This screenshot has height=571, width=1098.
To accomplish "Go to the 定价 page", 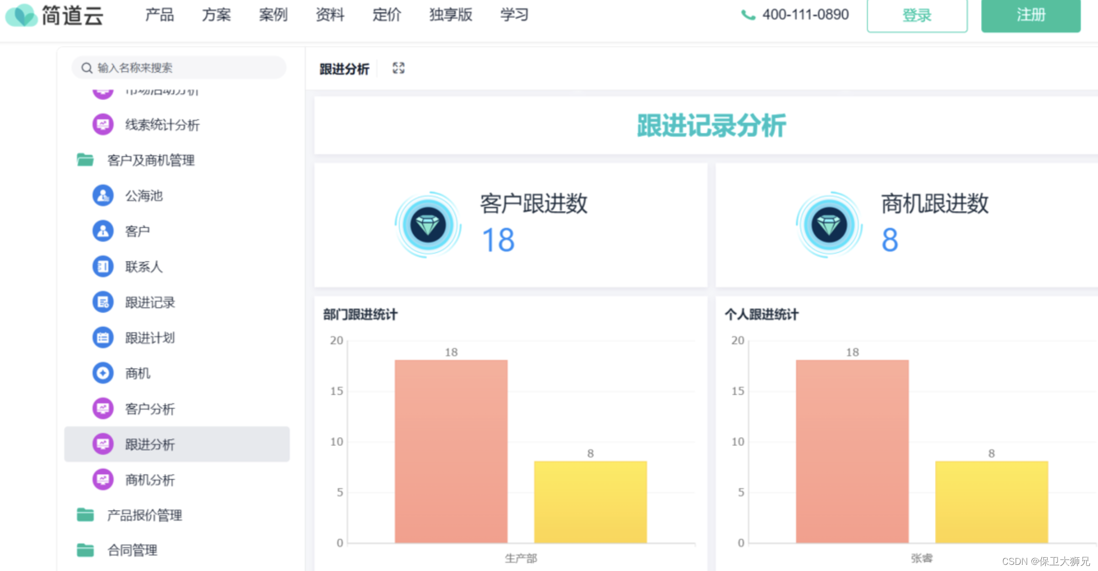I will [387, 15].
